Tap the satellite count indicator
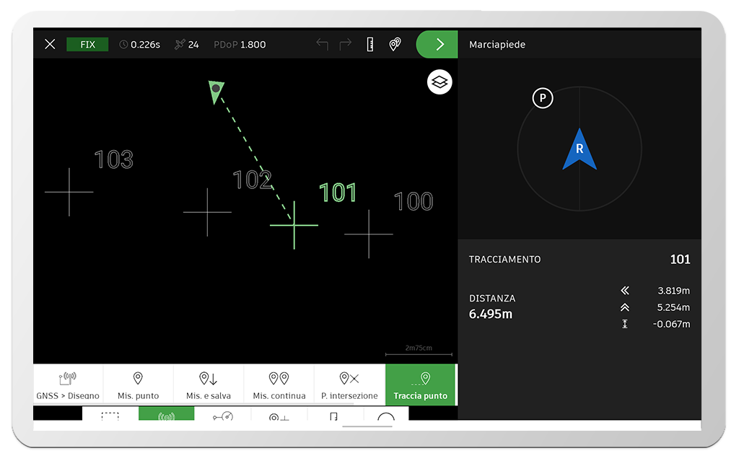739x461 pixels. coord(187,45)
